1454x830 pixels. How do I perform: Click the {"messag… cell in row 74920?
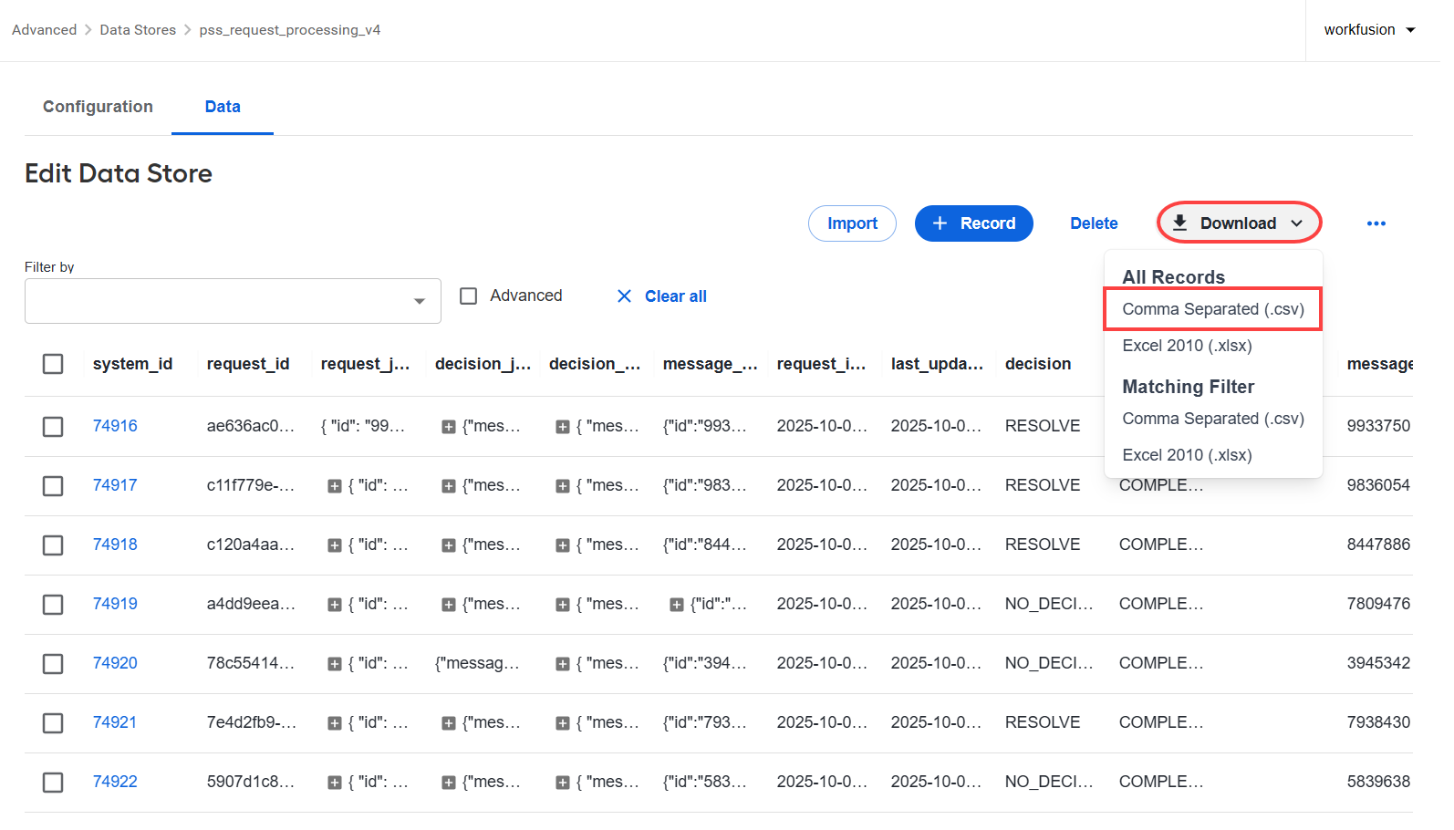477,663
